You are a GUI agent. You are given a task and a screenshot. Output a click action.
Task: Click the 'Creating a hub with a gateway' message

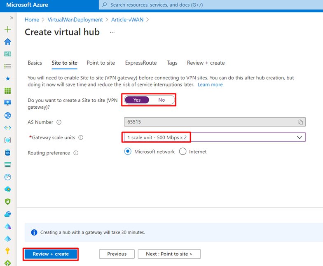pos(92,232)
